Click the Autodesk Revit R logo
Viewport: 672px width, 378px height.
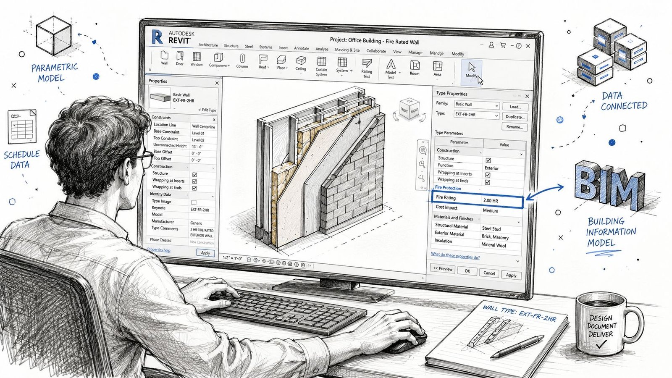pyautogui.click(x=157, y=37)
